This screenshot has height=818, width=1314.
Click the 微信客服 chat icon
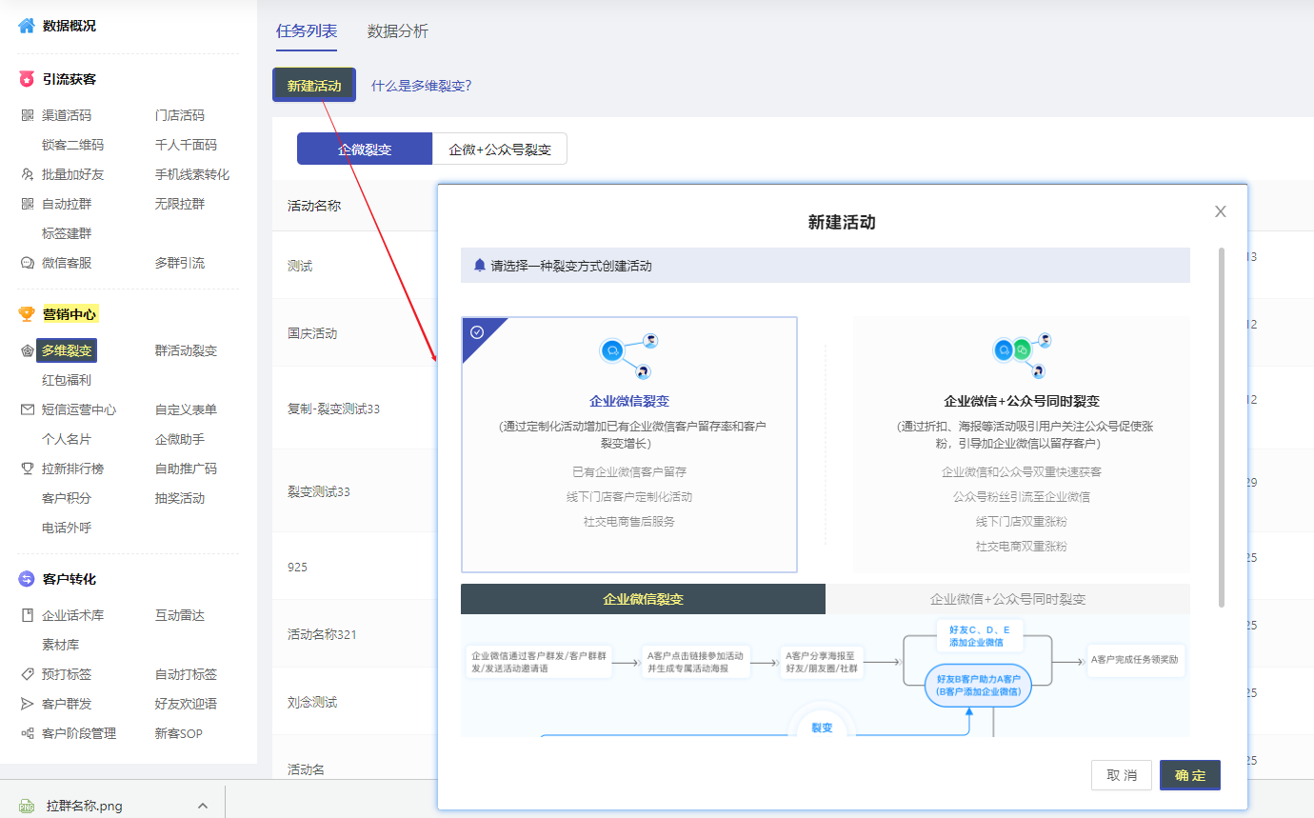click(x=27, y=263)
